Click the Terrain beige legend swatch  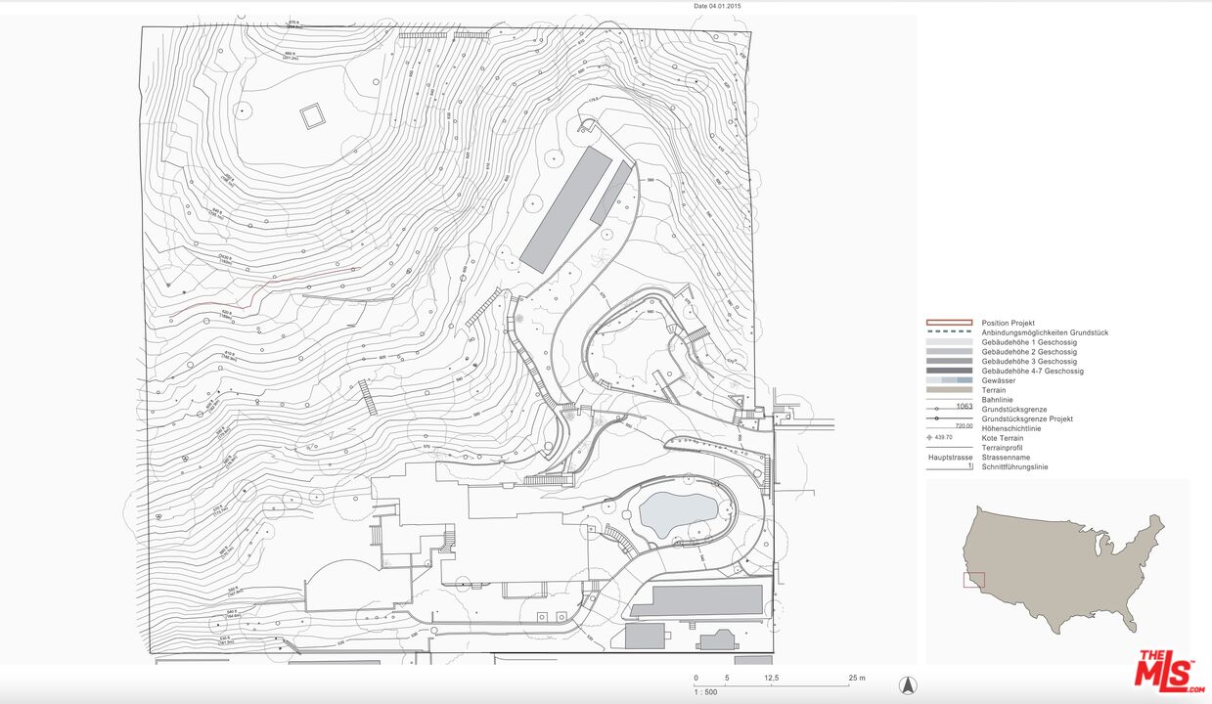[x=949, y=390]
